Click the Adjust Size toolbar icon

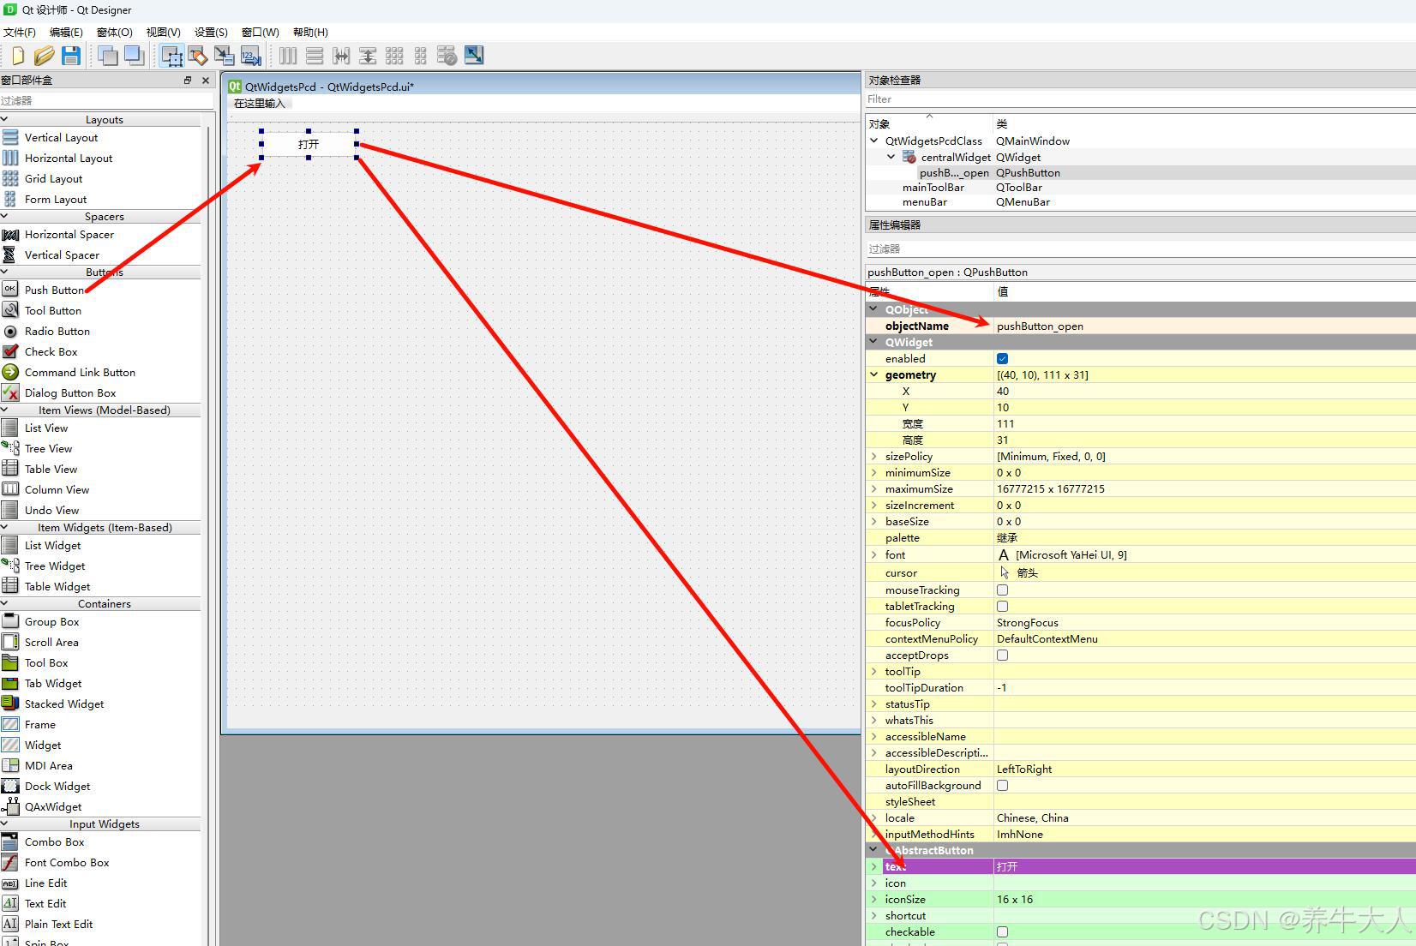(474, 57)
